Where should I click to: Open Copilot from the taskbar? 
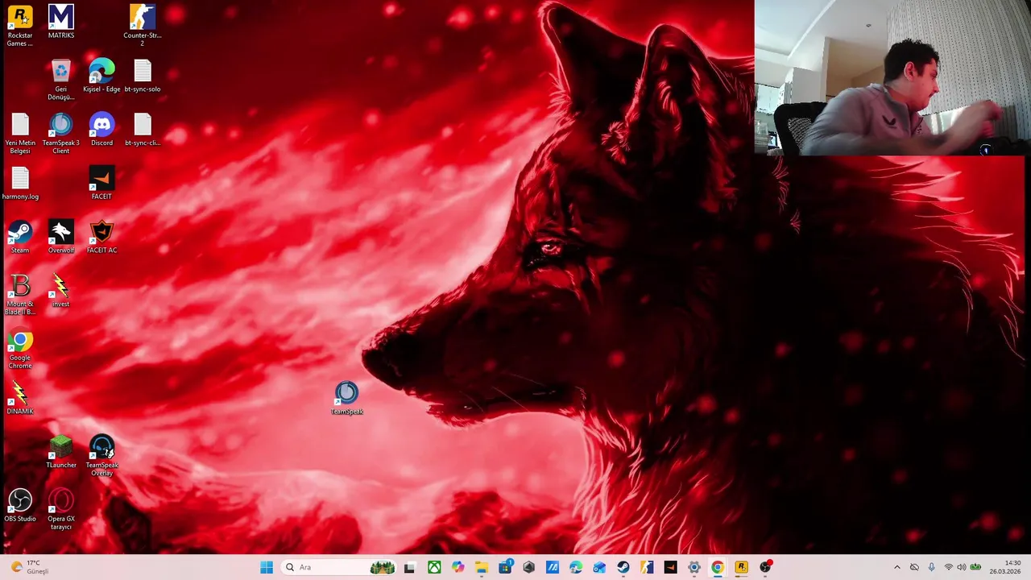[458, 567]
